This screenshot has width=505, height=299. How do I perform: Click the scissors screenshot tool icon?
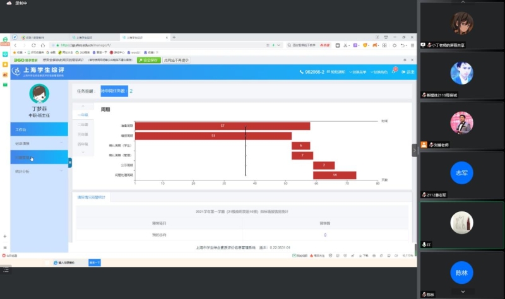[x=345, y=45]
